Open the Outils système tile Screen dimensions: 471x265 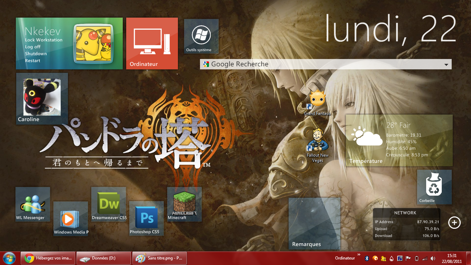[201, 37]
